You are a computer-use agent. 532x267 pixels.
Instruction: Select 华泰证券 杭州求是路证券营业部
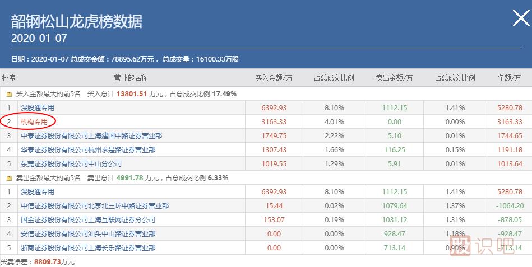coord(87,149)
